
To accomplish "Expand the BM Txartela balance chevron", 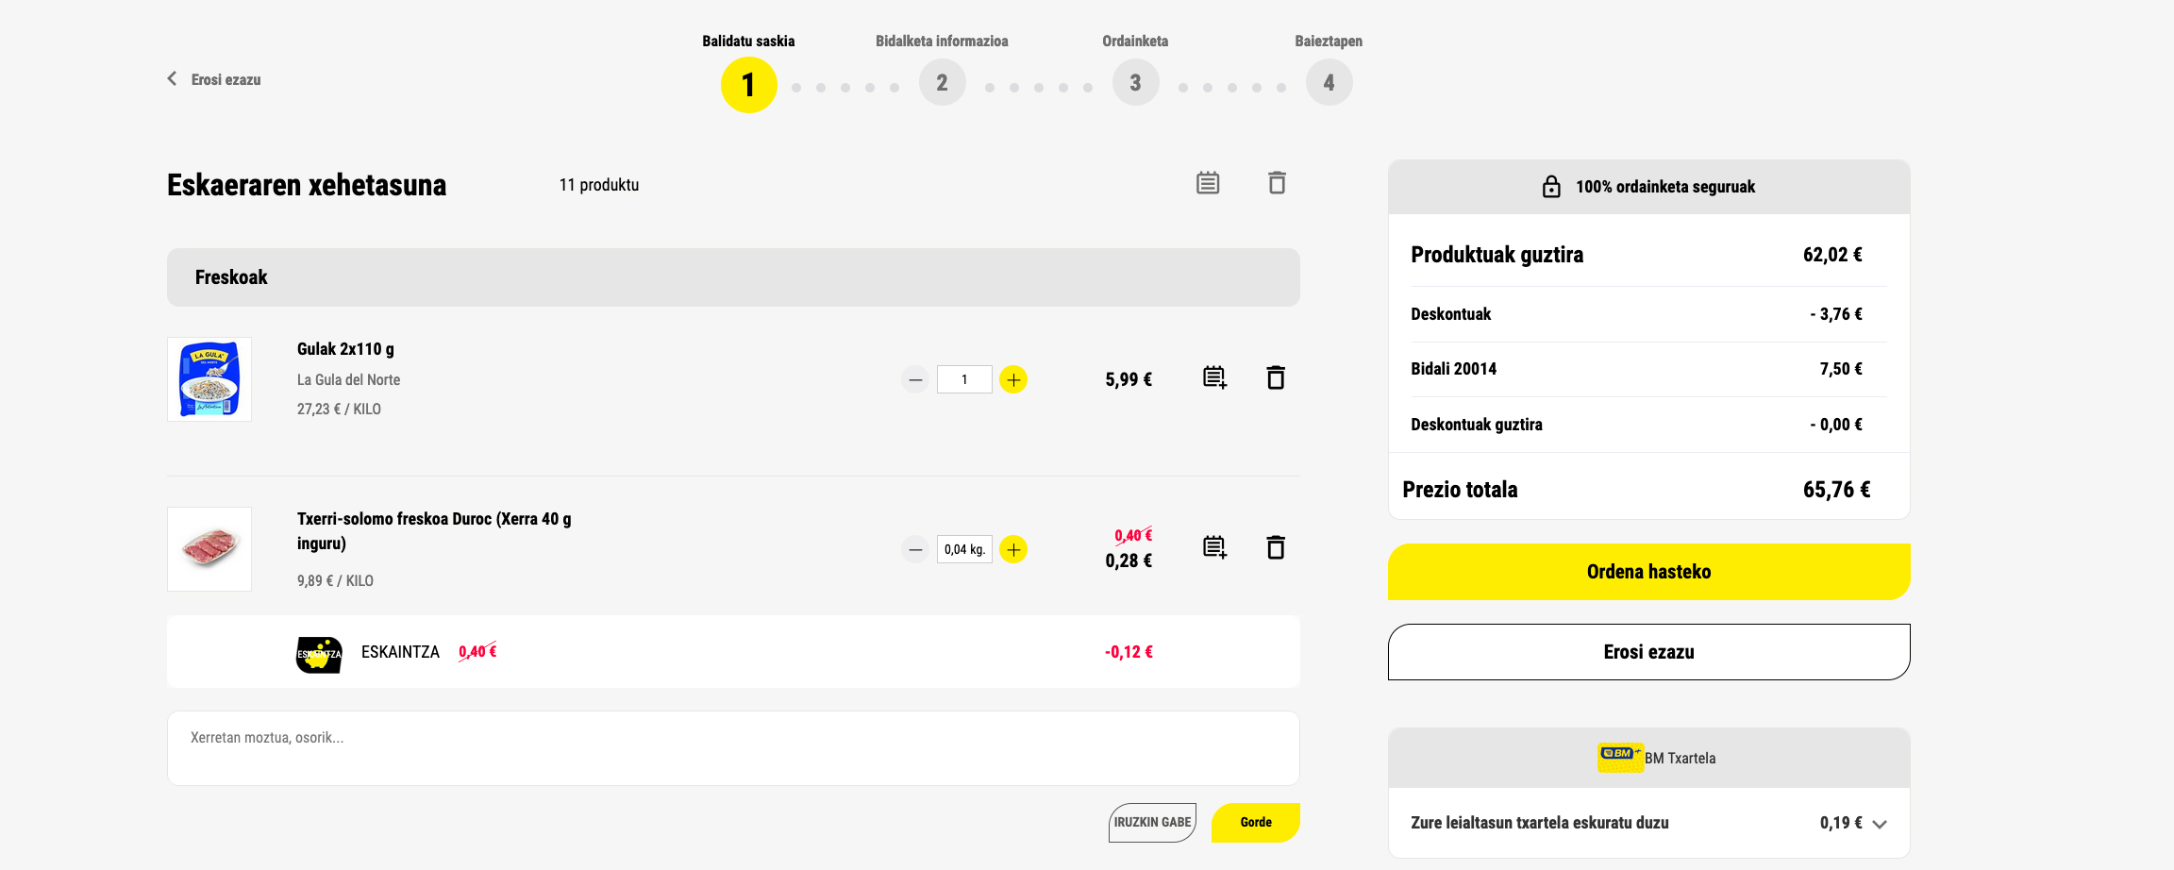I will [1880, 824].
